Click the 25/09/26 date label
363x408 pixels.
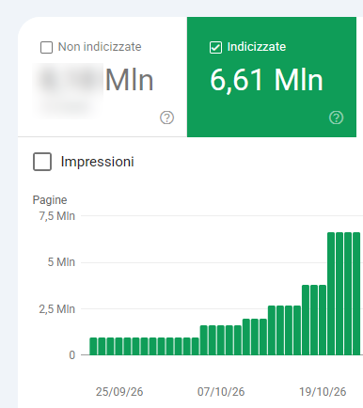(x=119, y=392)
